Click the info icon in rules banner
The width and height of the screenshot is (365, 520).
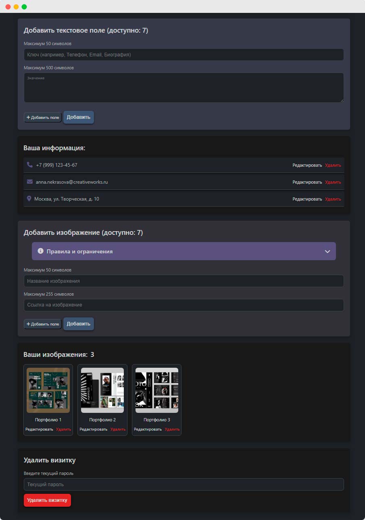pos(40,251)
